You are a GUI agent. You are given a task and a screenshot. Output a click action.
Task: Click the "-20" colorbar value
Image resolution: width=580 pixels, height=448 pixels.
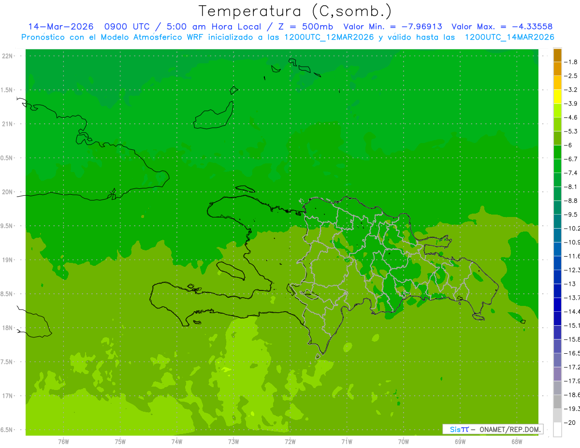click(570, 422)
